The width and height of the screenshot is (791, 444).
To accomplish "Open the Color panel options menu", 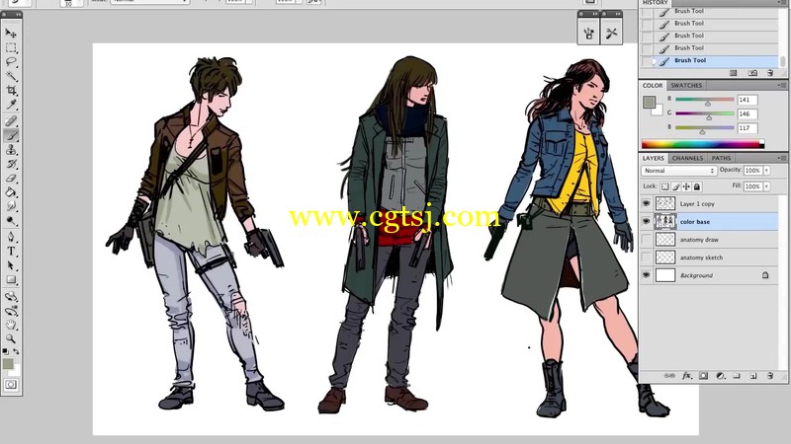I will click(x=782, y=85).
